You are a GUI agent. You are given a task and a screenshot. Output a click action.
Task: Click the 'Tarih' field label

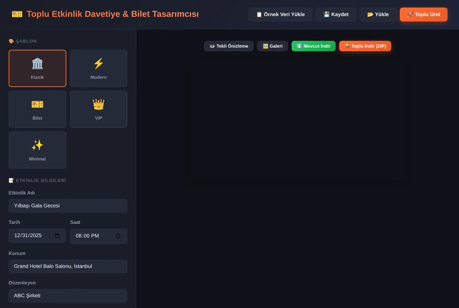(15, 222)
